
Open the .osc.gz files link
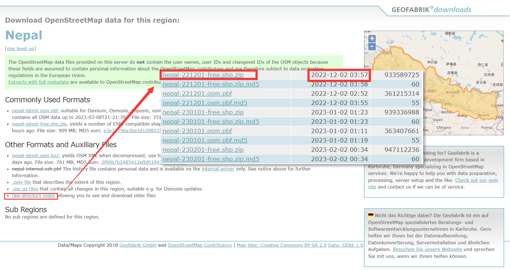pos(25,189)
